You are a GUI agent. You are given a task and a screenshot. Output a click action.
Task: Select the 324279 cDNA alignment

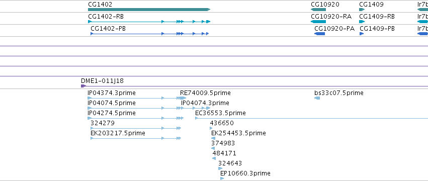point(136,128)
